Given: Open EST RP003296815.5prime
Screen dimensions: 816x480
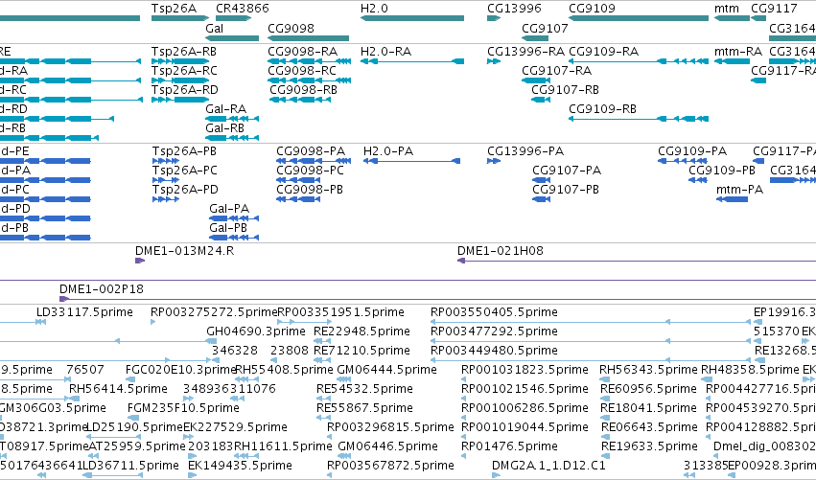Looking at the screenshot, I should tap(390, 427).
